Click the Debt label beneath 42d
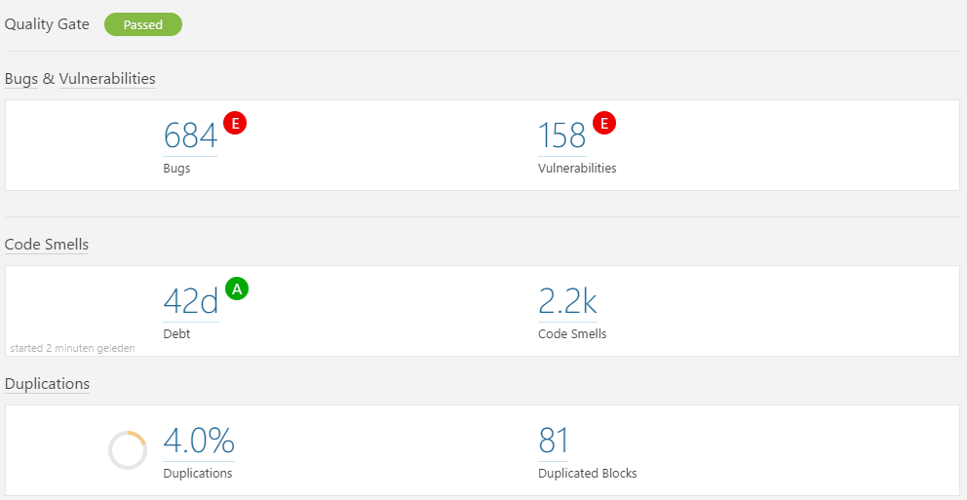 176,333
